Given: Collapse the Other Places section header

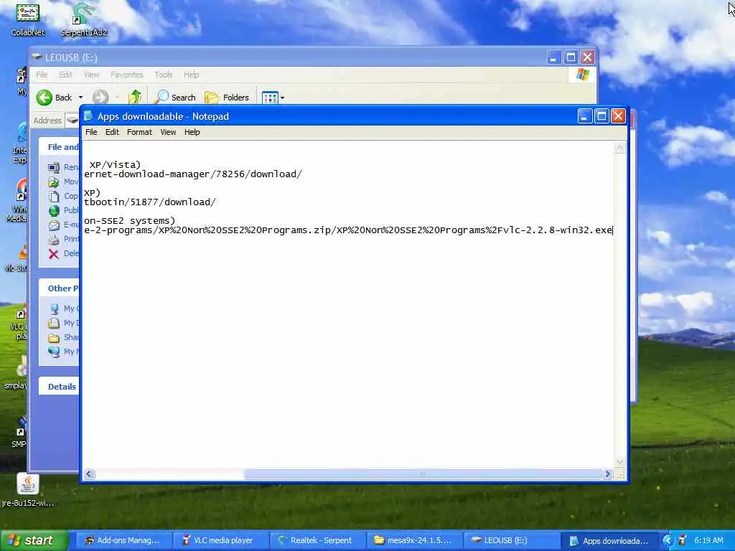Looking at the screenshot, I should click(59, 288).
